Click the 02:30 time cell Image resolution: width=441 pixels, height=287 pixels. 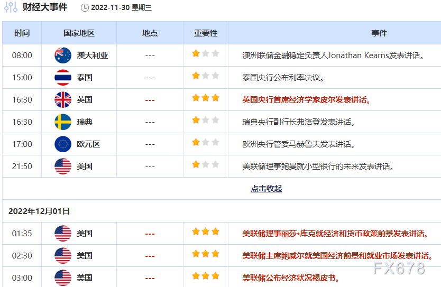(x=22, y=255)
